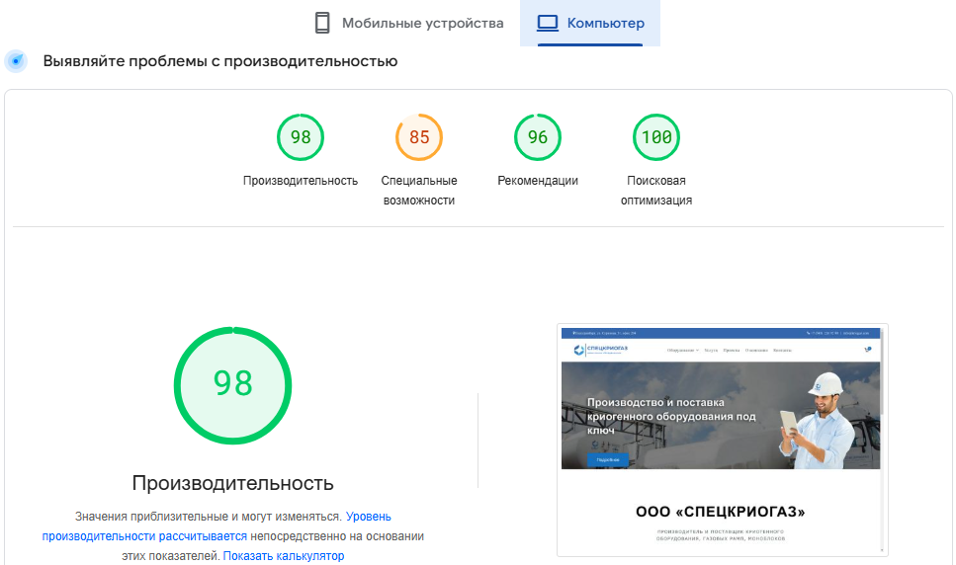Select the Компьютер tab
Viewport: 956px width, 565px height.
click(x=589, y=23)
